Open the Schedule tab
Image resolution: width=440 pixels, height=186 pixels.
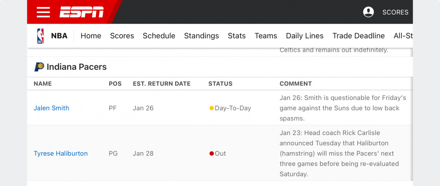point(159,36)
